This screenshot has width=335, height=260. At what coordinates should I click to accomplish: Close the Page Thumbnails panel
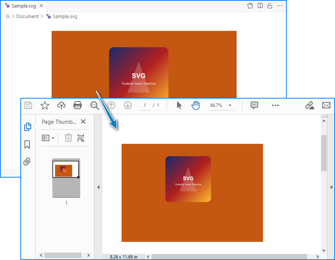[83, 122]
